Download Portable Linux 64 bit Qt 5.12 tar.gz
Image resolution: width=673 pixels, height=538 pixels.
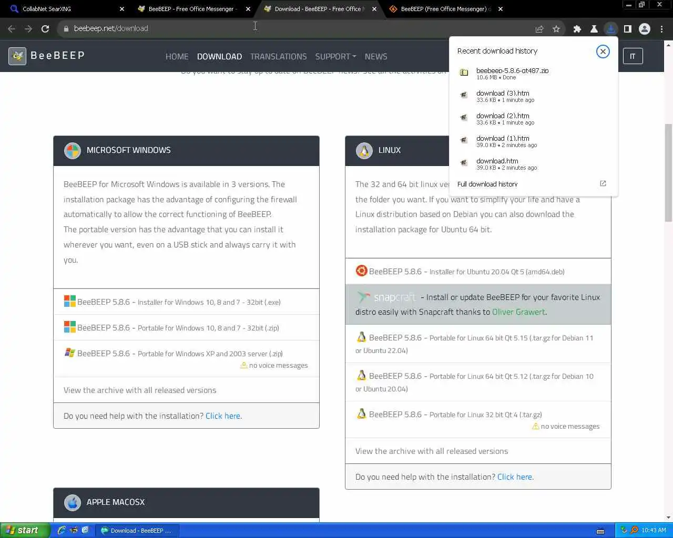(477, 382)
